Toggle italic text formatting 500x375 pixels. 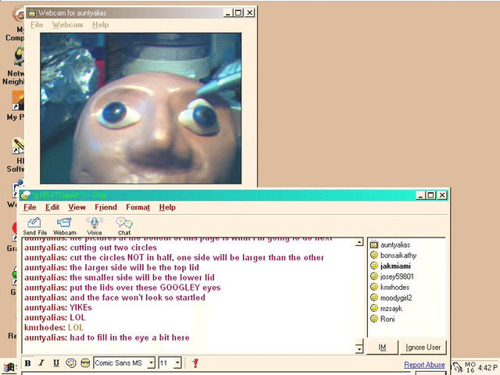(41, 362)
